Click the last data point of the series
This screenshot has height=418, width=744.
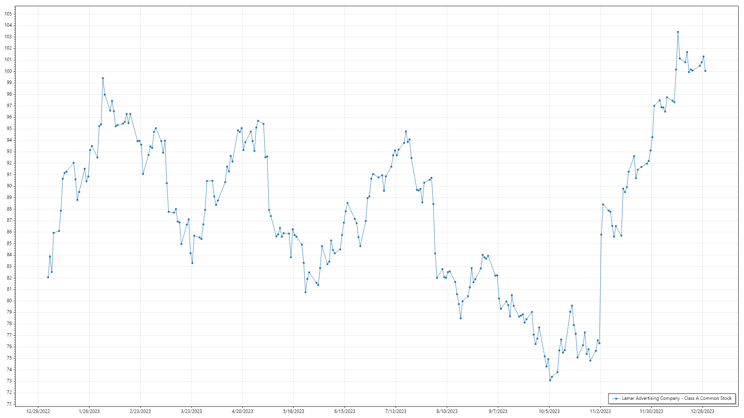point(705,71)
